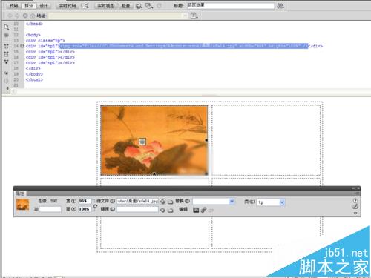The width and height of the screenshot is (371, 278).
Task: Click icon right of title field
Action: point(280,6)
